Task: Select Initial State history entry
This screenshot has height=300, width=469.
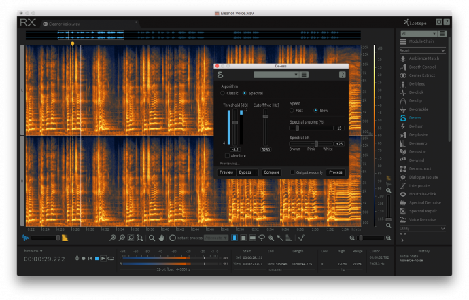Action: coord(409,256)
